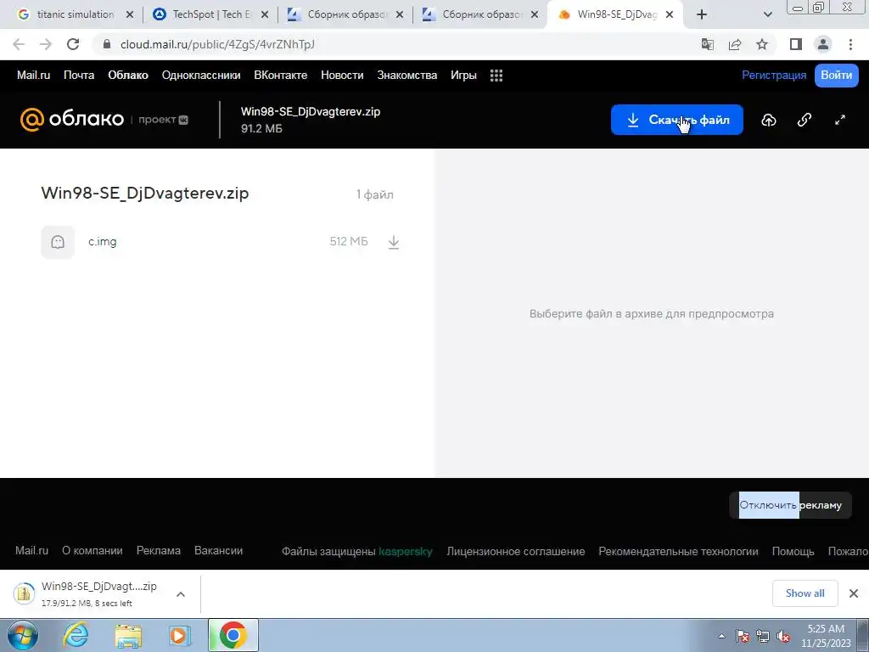Click the share page icon in address bar

(x=735, y=44)
